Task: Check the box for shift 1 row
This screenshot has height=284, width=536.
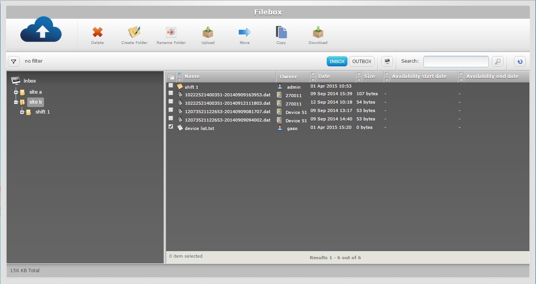Action: click(171, 85)
